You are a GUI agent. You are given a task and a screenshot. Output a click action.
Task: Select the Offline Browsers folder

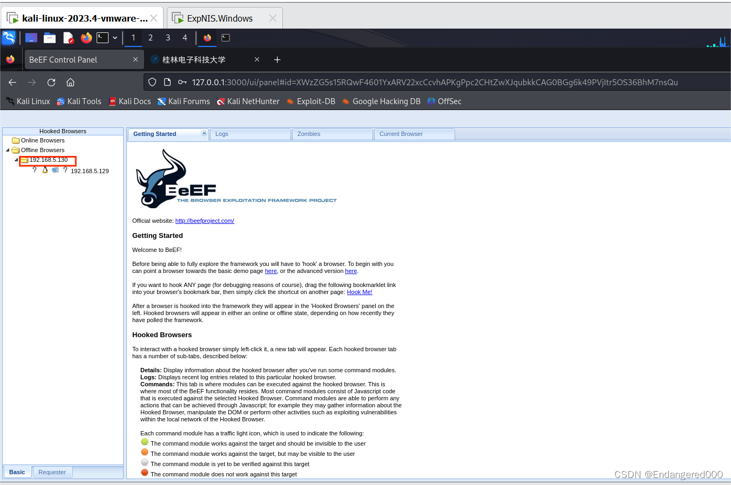pos(38,150)
